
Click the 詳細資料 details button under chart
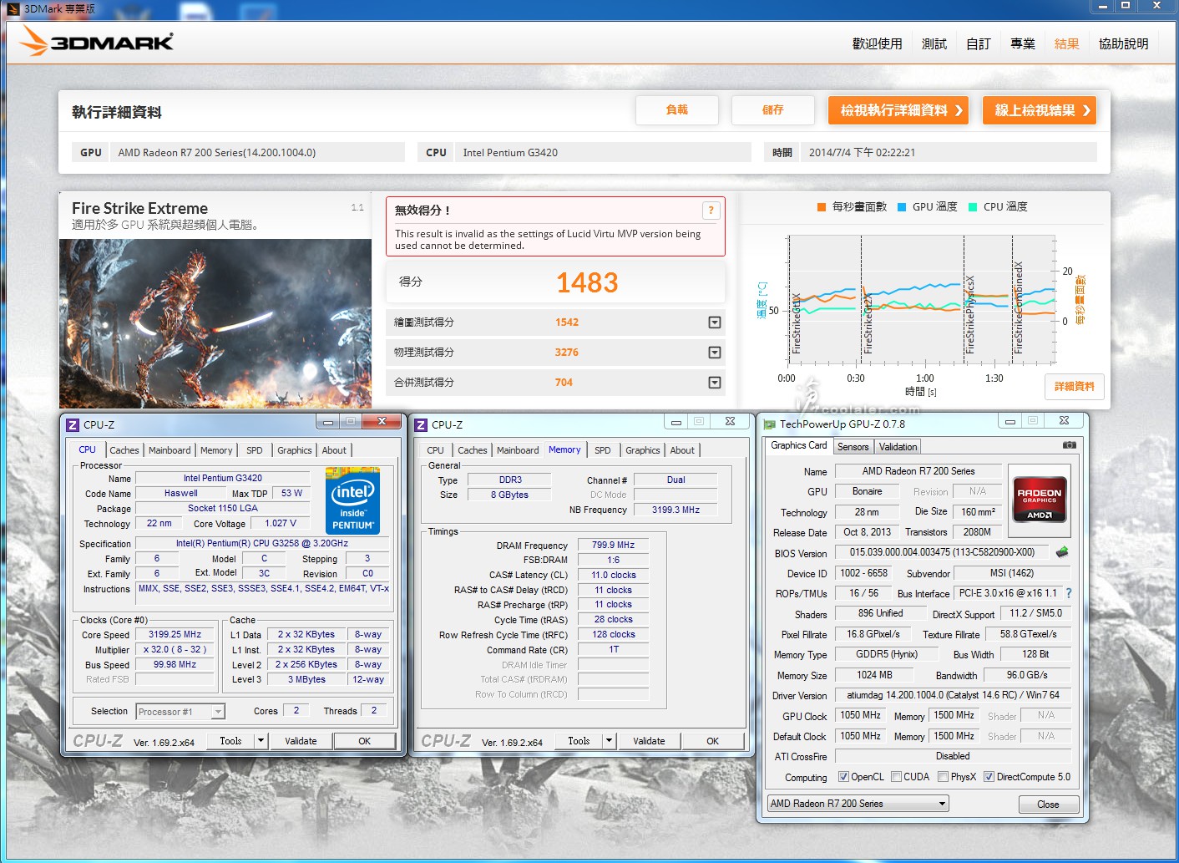click(1074, 387)
